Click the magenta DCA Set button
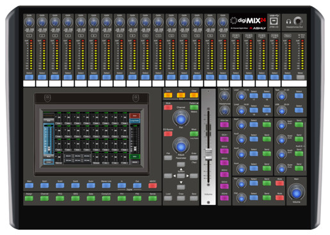330x235 pixels. (224, 125)
